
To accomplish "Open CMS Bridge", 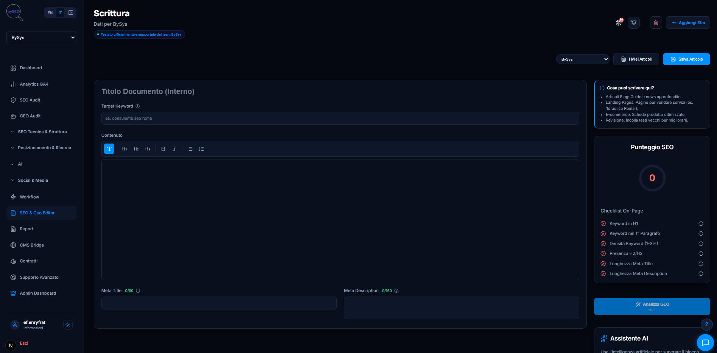I will (x=41, y=245).
